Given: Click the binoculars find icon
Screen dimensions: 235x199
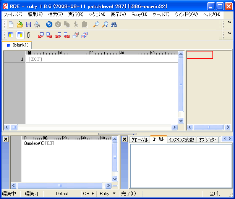Looking at the screenshot, I should 114,24.
